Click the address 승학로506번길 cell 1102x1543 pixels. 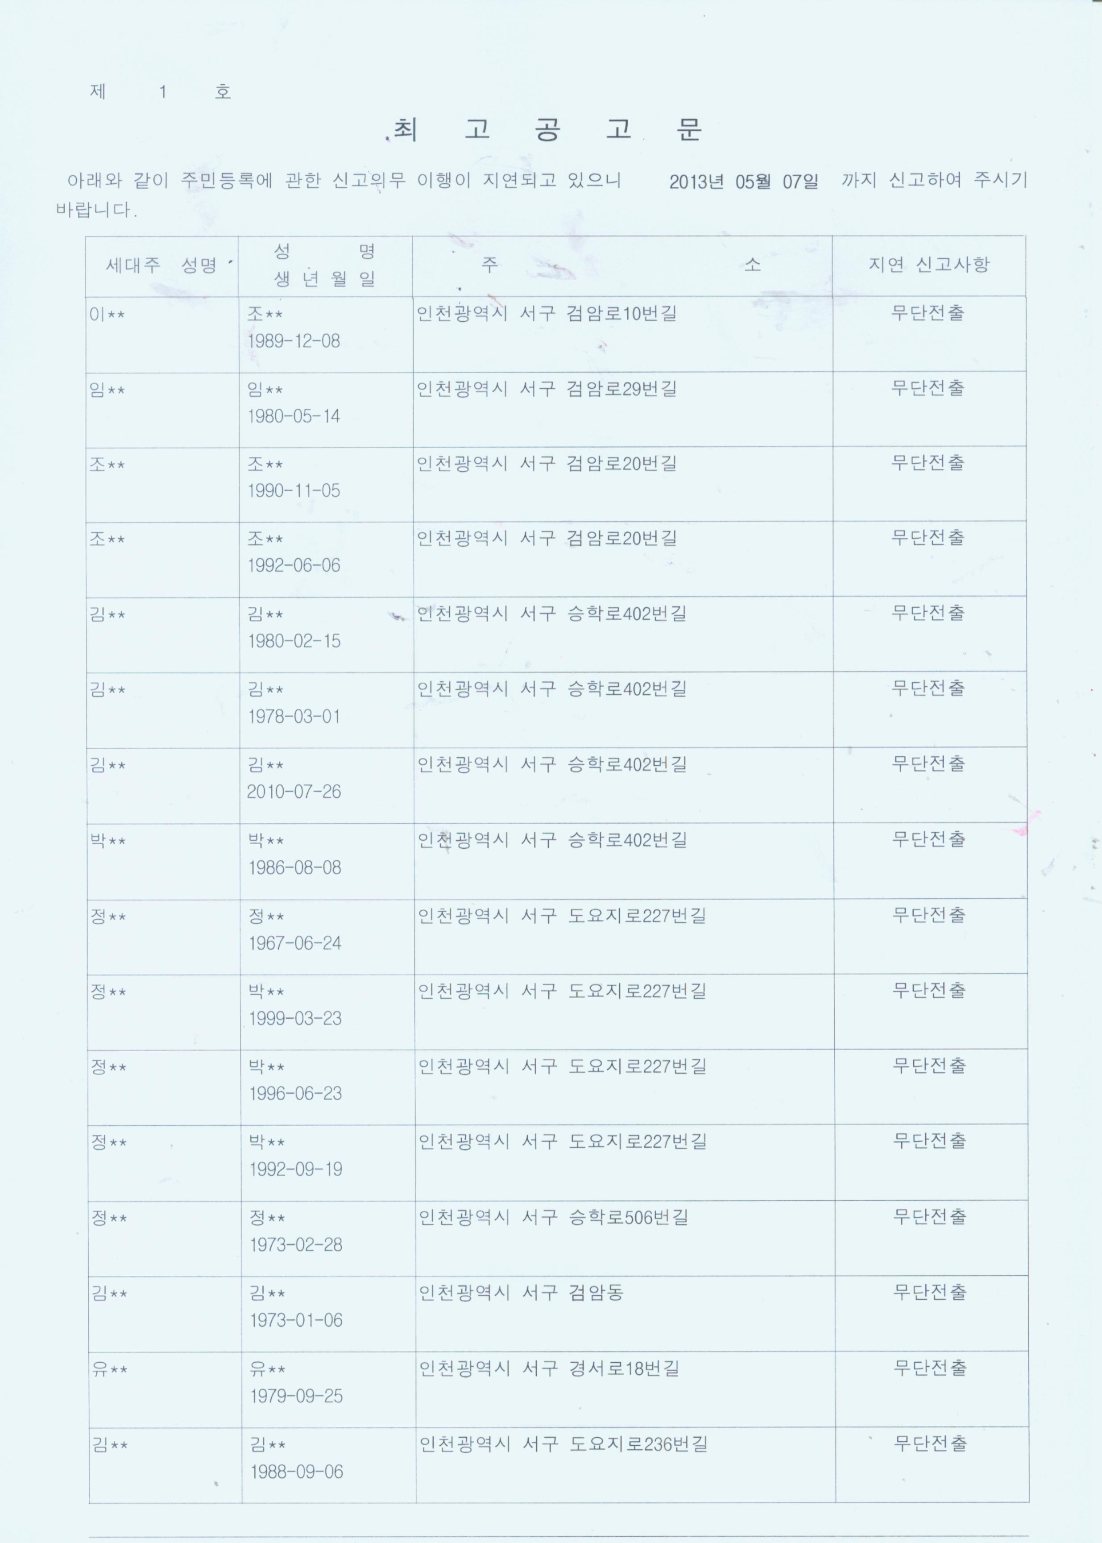click(624, 1238)
